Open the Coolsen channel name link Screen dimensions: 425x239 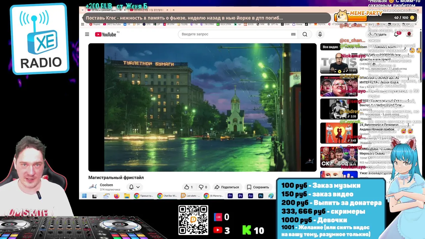[106, 185]
